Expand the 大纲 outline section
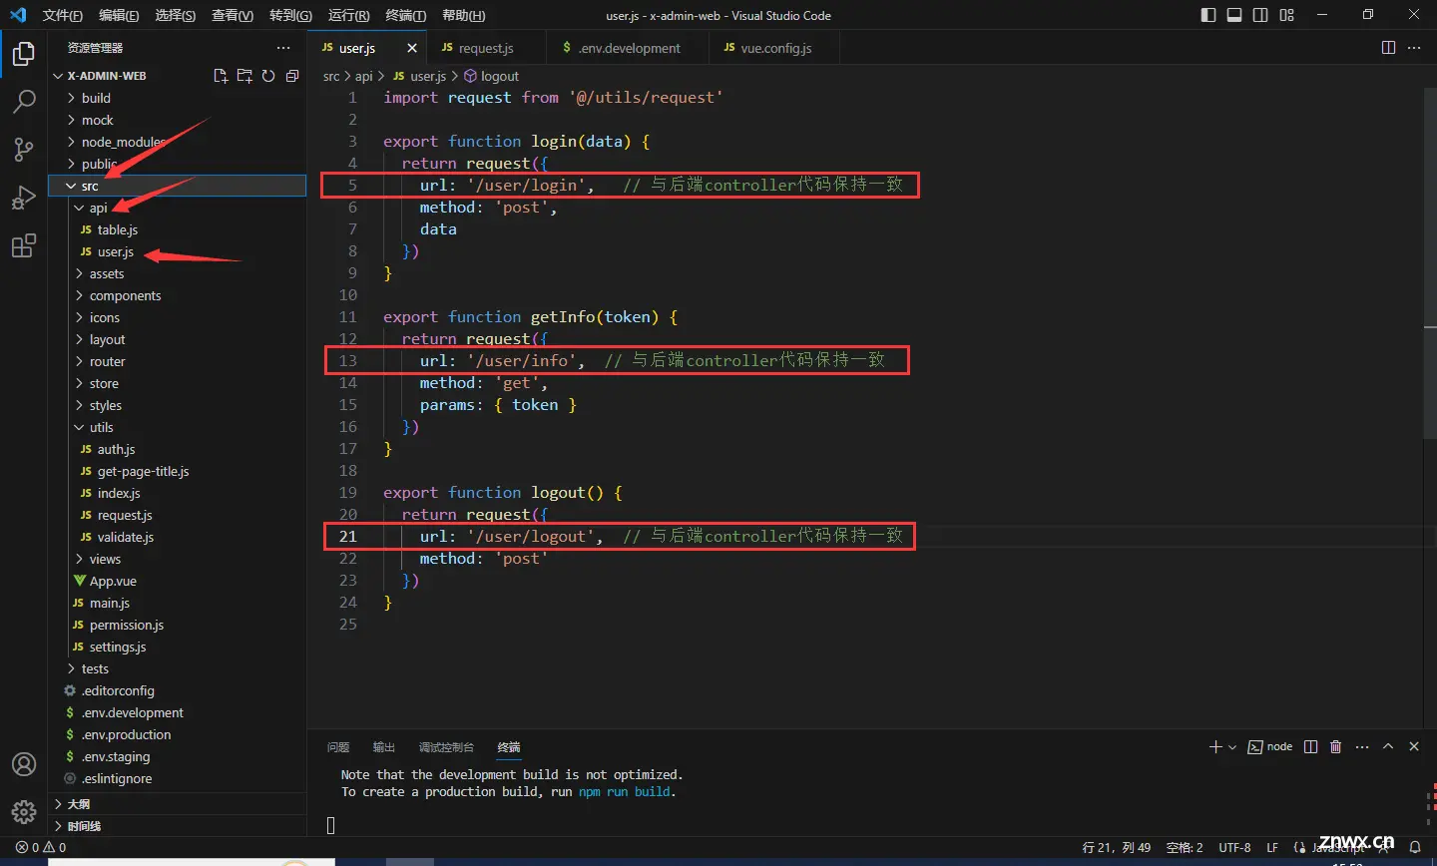Screen dimensions: 1437x866 tap(78, 803)
